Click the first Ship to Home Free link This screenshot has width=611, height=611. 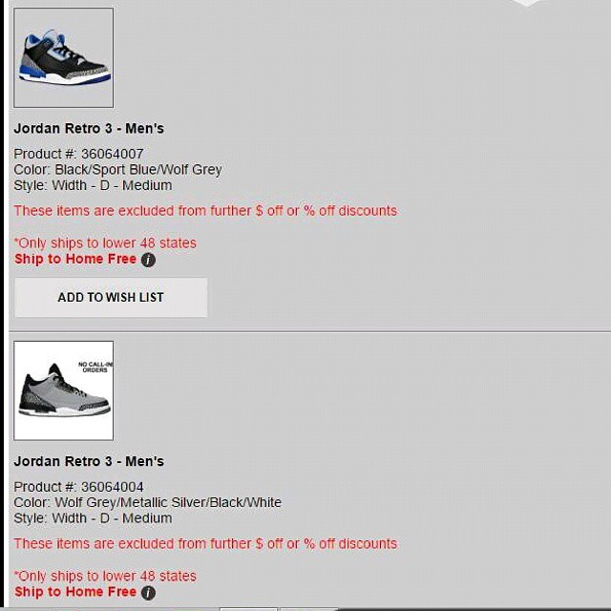pos(75,259)
